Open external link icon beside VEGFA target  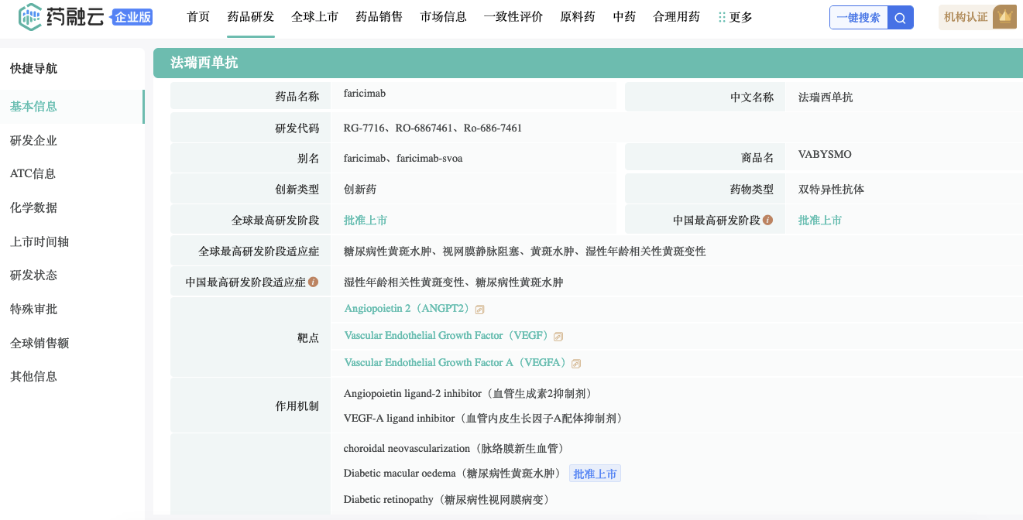coord(576,364)
